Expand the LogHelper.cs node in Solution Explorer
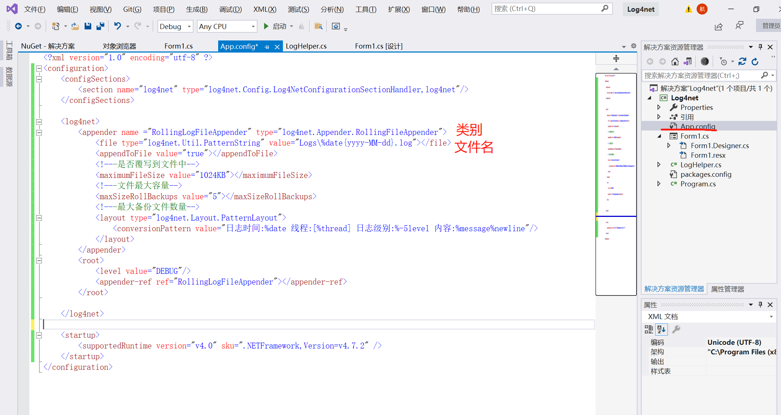The width and height of the screenshot is (781, 415). click(659, 165)
